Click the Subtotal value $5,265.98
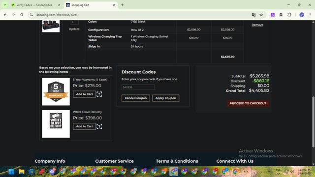Screen dimensions: 315x177 pos(259,76)
